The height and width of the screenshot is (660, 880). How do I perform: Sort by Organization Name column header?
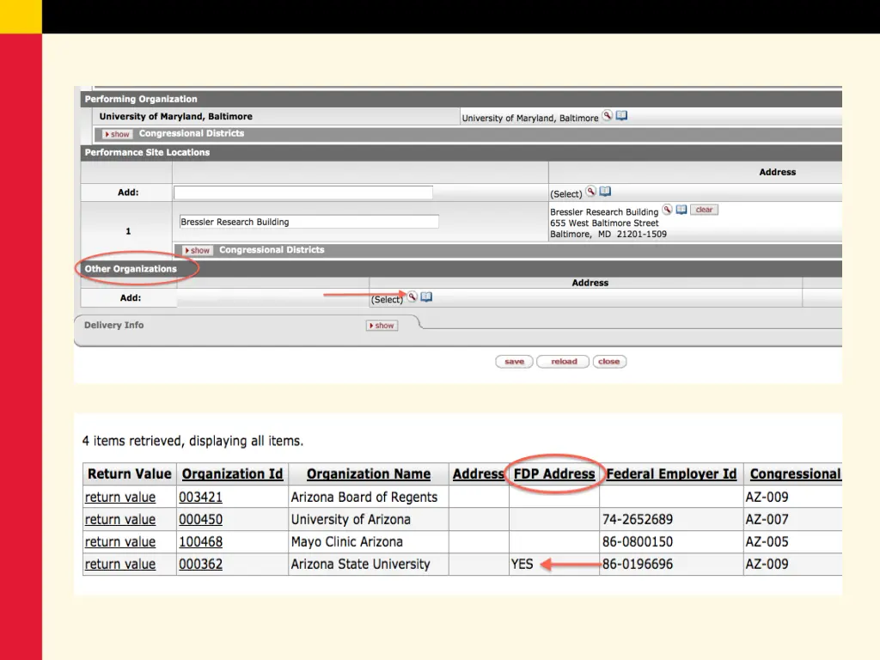coord(369,474)
